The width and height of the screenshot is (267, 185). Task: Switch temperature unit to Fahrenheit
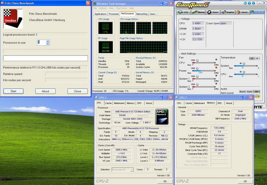[x=258, y=58]
